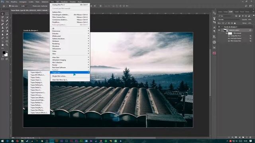Viewport: 255px width, 143px height.
Task: Hide the Analog Efex Pro 2 smart filter
Action: [229, 36]
